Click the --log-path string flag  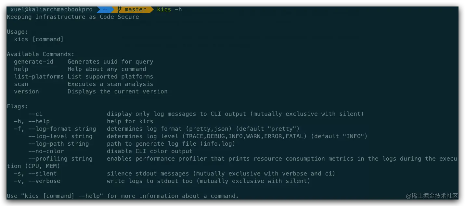click(58, 144)
